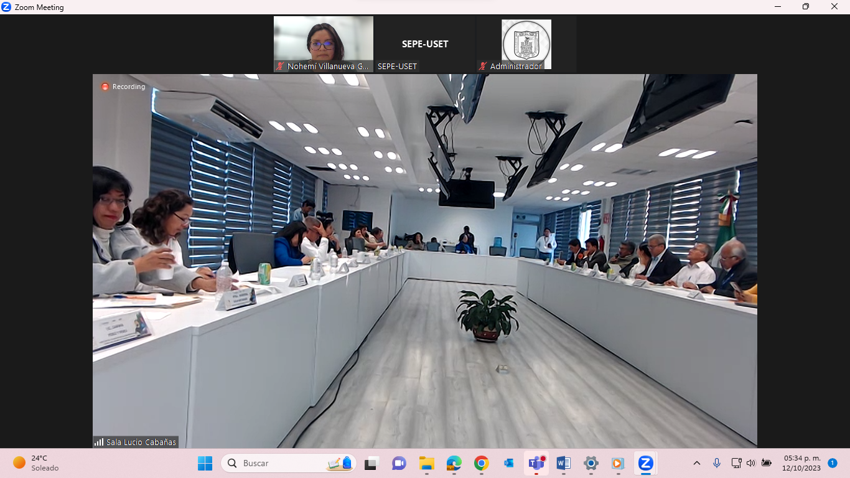Open Microsoft Word from the taskbar
This screenshot has height=478, width=850.
click(x=564, y=463)
